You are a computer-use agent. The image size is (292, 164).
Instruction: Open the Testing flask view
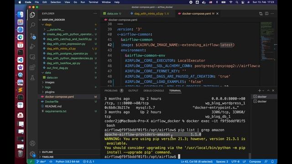pos(32,78)
